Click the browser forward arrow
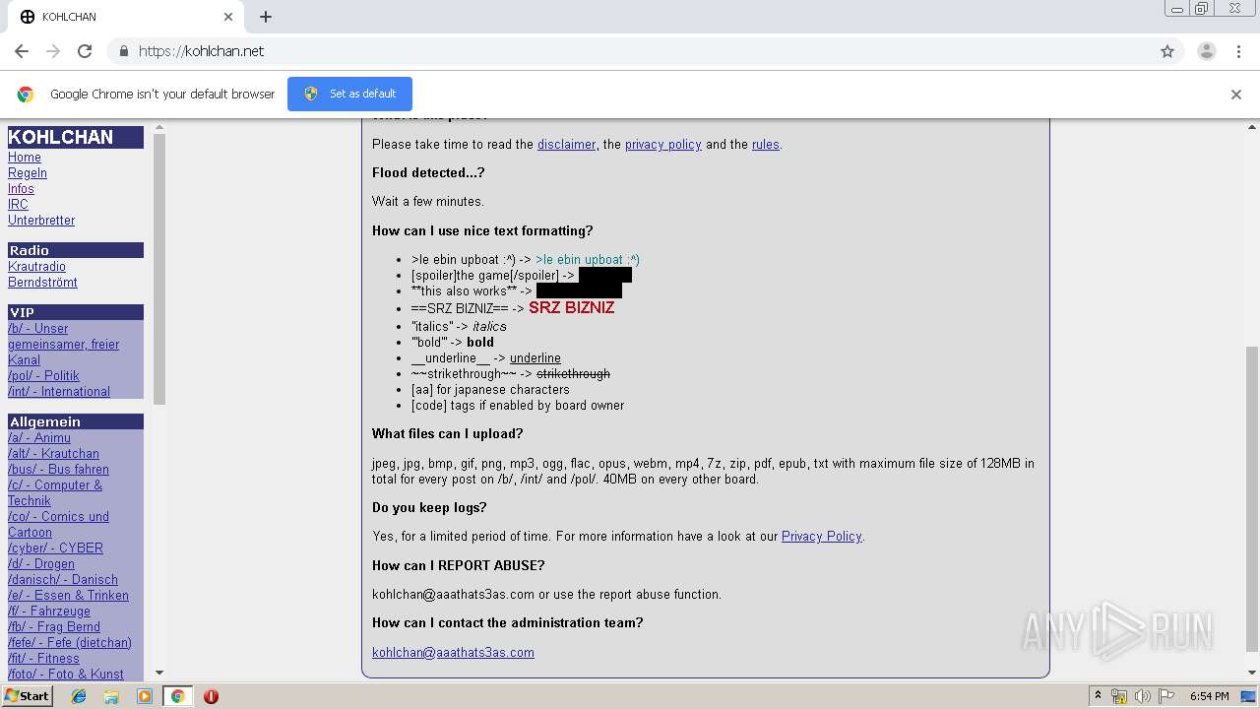Image resolution: width=1260 pixels, height=709 pixels. pos(53,51)
